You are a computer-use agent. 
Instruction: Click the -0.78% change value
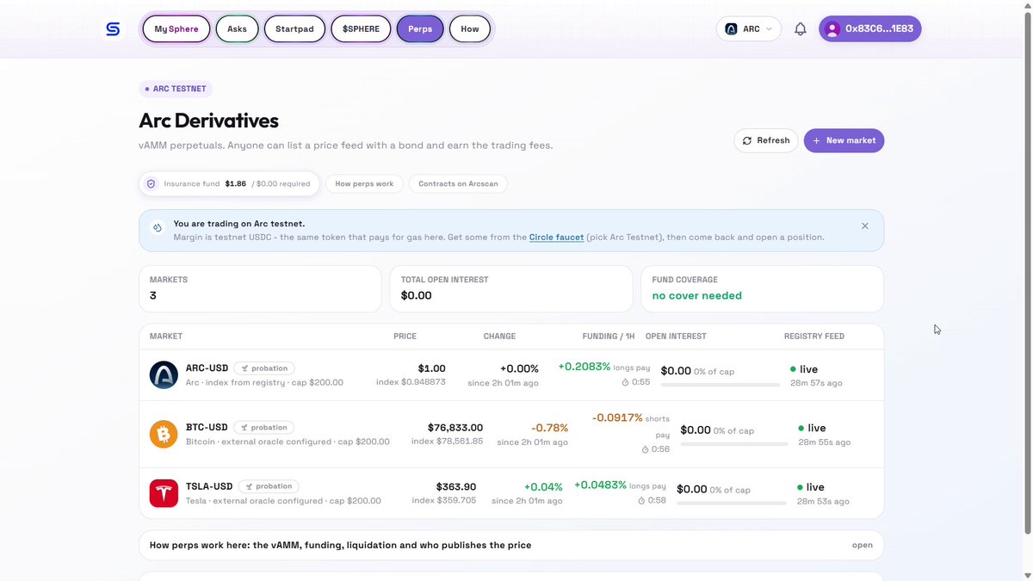pyautogui.click(x=550, y=427)
